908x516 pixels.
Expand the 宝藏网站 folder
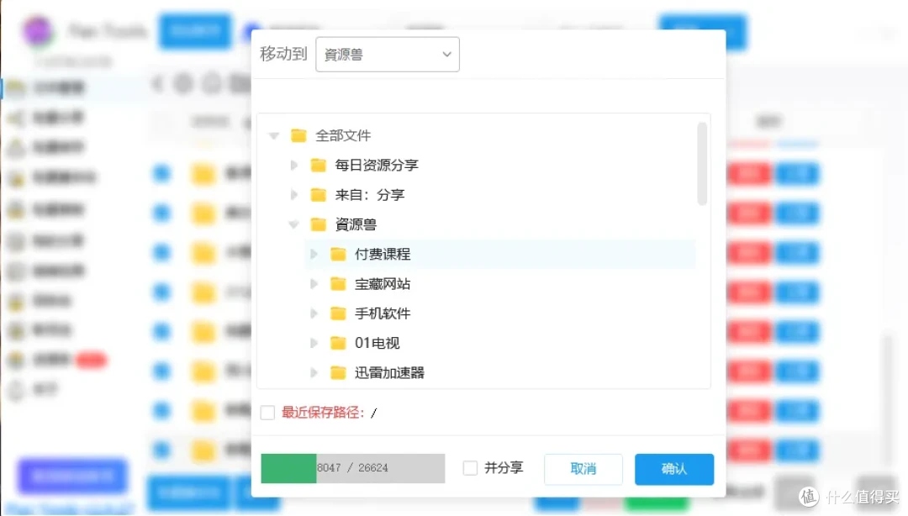[x=314, y=284]
